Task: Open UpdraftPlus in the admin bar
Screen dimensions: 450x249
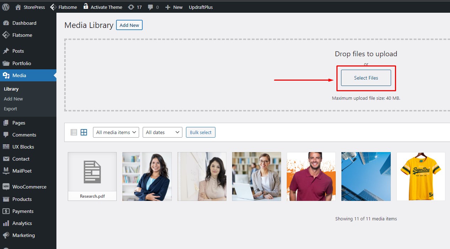Action: pyautogui.click(x=201, y=7)
